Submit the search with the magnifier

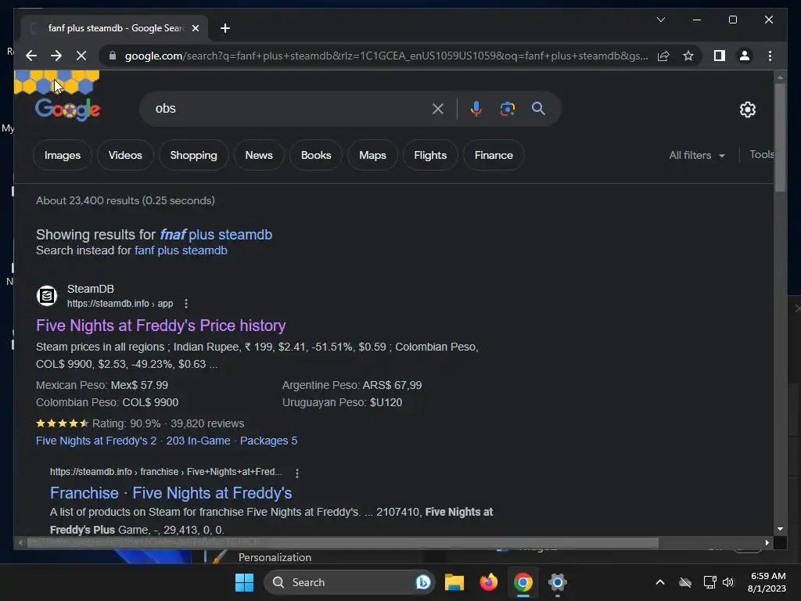(538, 108)
